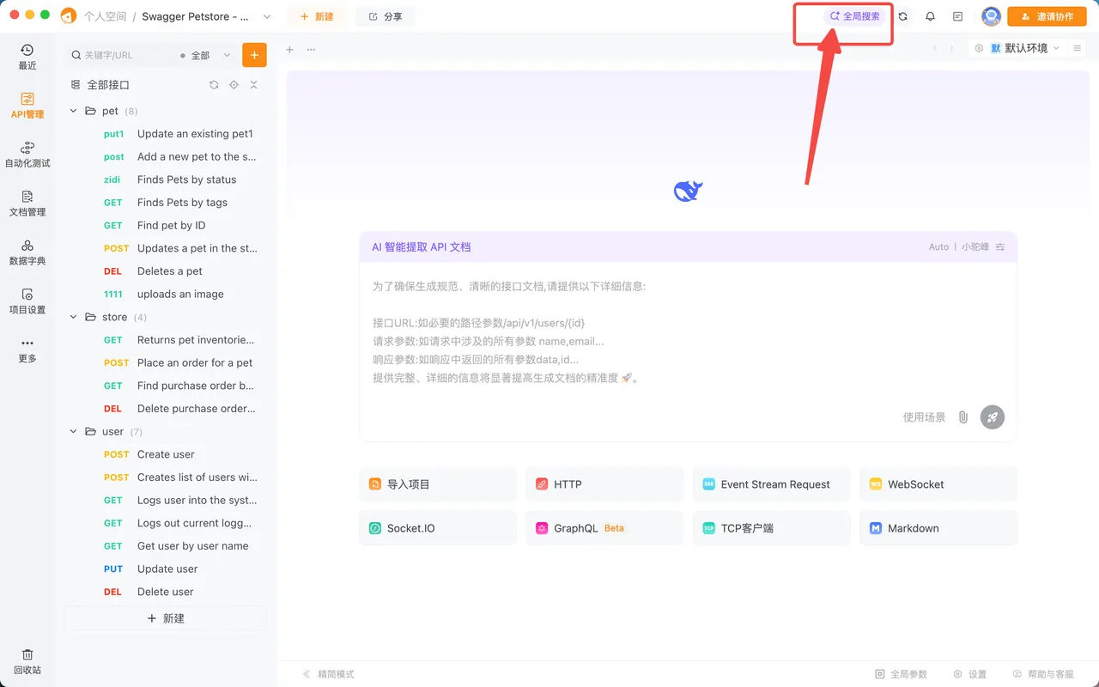Open 数据字典 in the left sidebar
1099x687 pixels.
[27, 252]
